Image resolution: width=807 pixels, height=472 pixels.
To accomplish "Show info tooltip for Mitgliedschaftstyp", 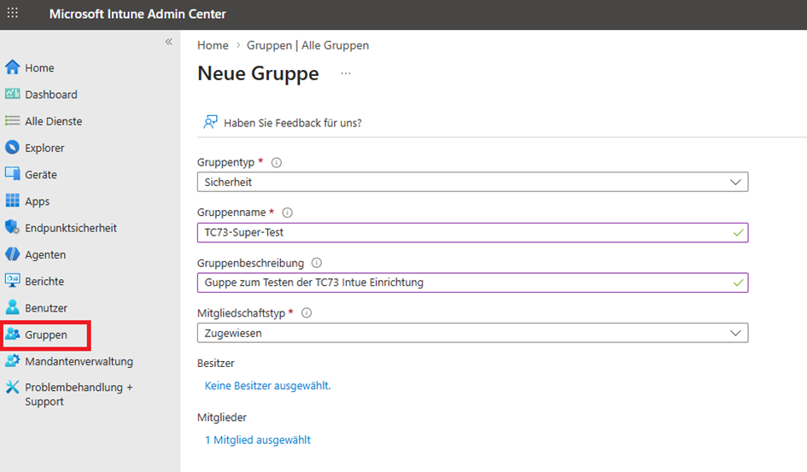I will tap(307, 313).
